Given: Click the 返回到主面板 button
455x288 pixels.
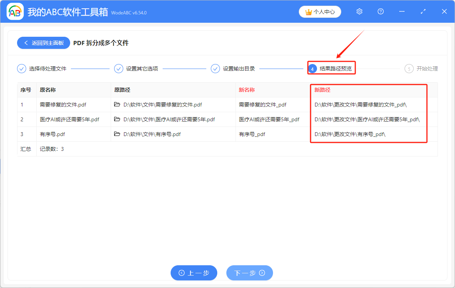Looking at the screenshot, I should pos(43,43).
